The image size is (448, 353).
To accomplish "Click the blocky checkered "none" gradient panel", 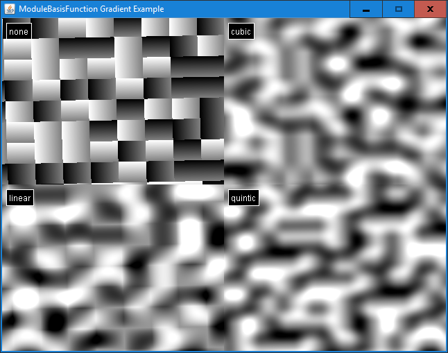I will coord(114,104).
